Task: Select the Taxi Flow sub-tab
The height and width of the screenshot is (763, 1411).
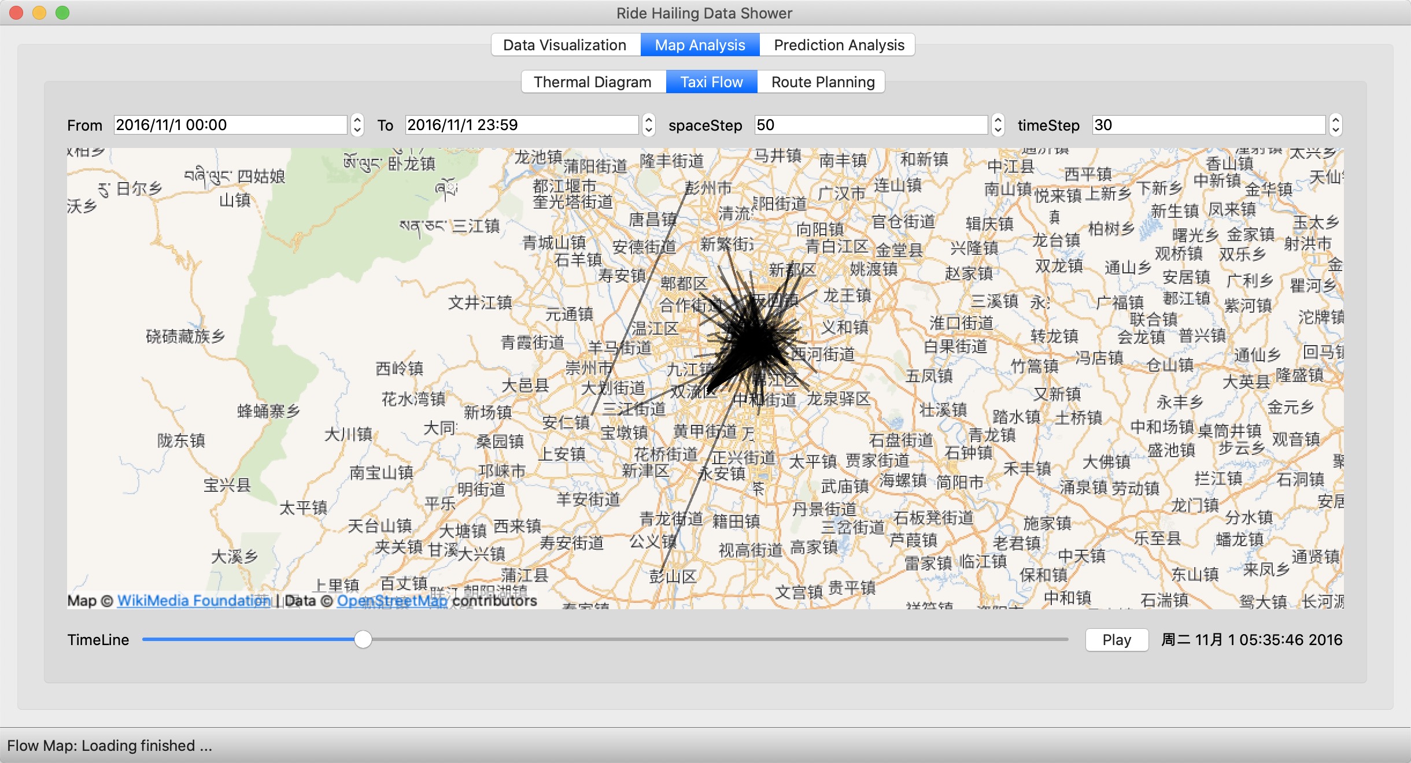Action: 711,82
